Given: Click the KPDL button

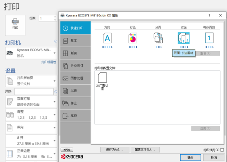Looking at the screenshot, I should [x=67, y=150].
